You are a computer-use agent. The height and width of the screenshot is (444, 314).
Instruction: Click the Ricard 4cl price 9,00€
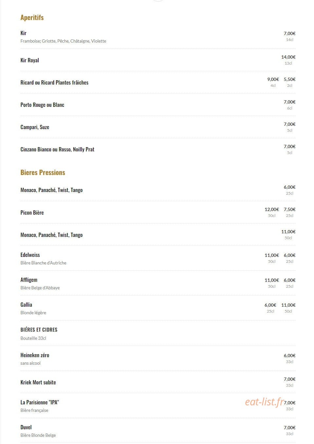[x=273, y=79]
